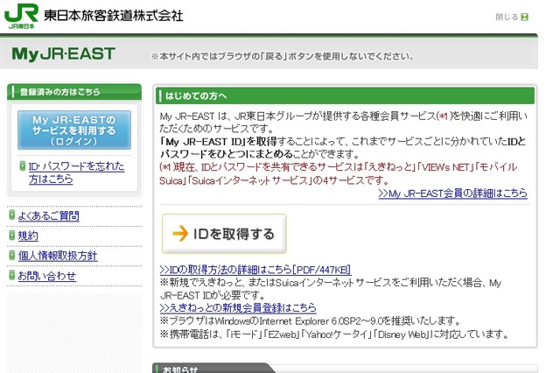This screenshot has width=560, height=373.
Task: Open My JR-EAST会員の詳細はこちら link
Action: pos(453,194)
